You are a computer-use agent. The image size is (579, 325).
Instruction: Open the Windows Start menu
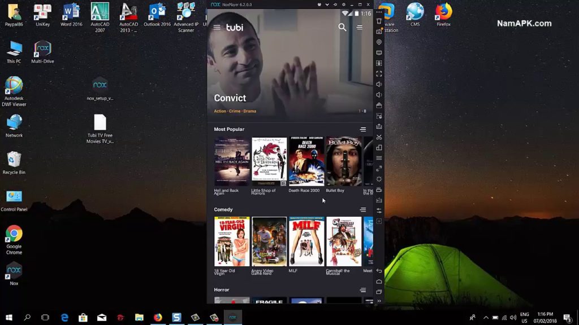click(8, 318)
